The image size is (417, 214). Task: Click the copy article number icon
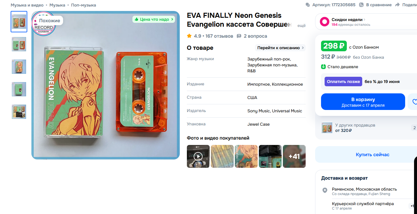pyautogui.click(x=307, y=5)
